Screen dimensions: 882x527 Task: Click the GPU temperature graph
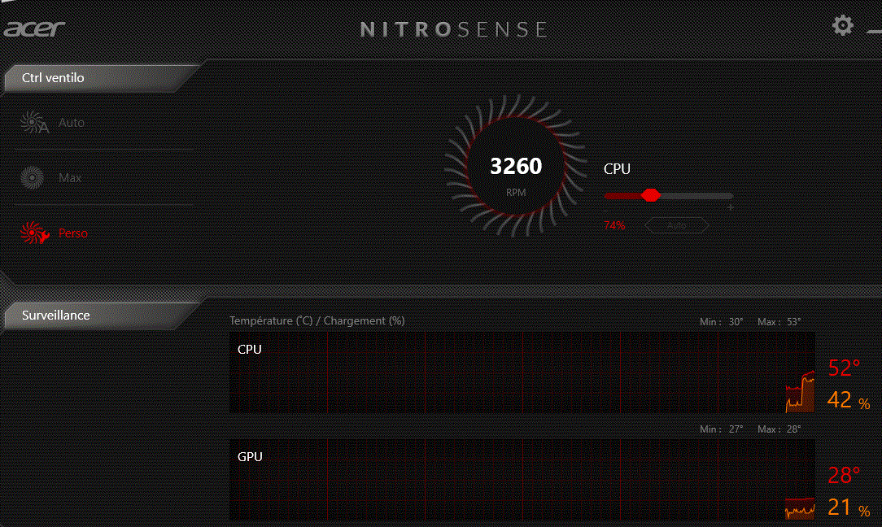coord(522,479)
